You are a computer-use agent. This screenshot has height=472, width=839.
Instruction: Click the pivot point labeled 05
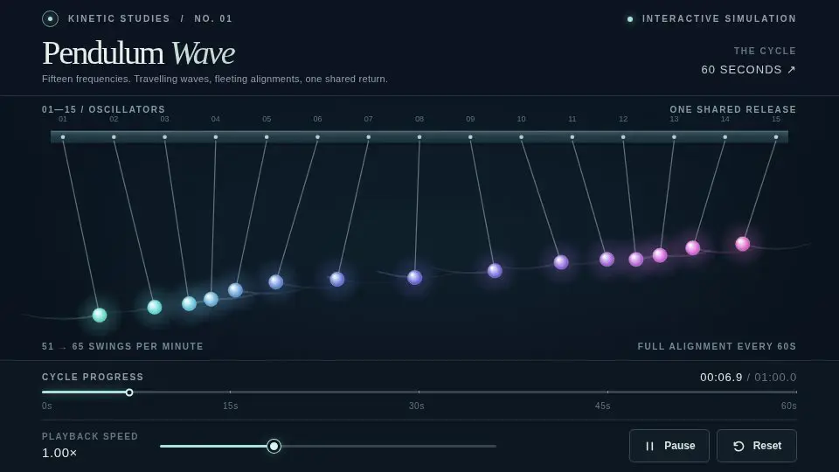267,137
